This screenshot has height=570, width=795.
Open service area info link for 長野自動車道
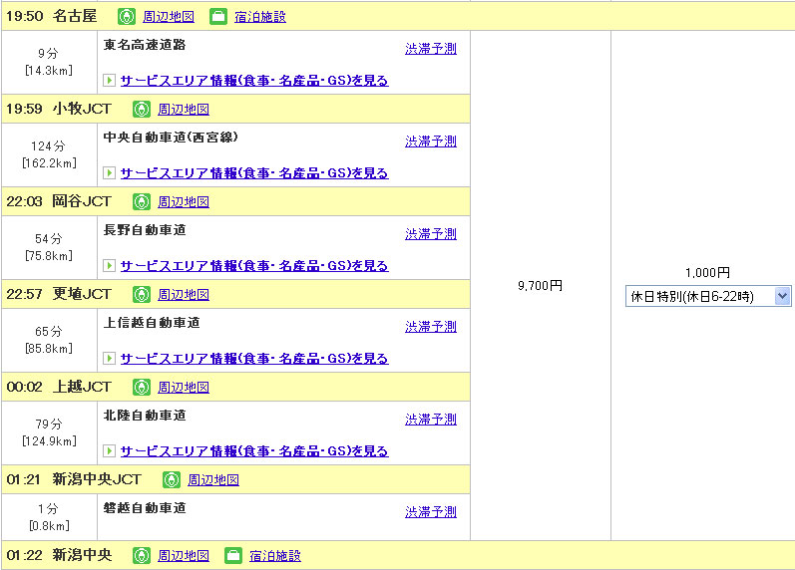pyautogui.click(x=254, y=266)
